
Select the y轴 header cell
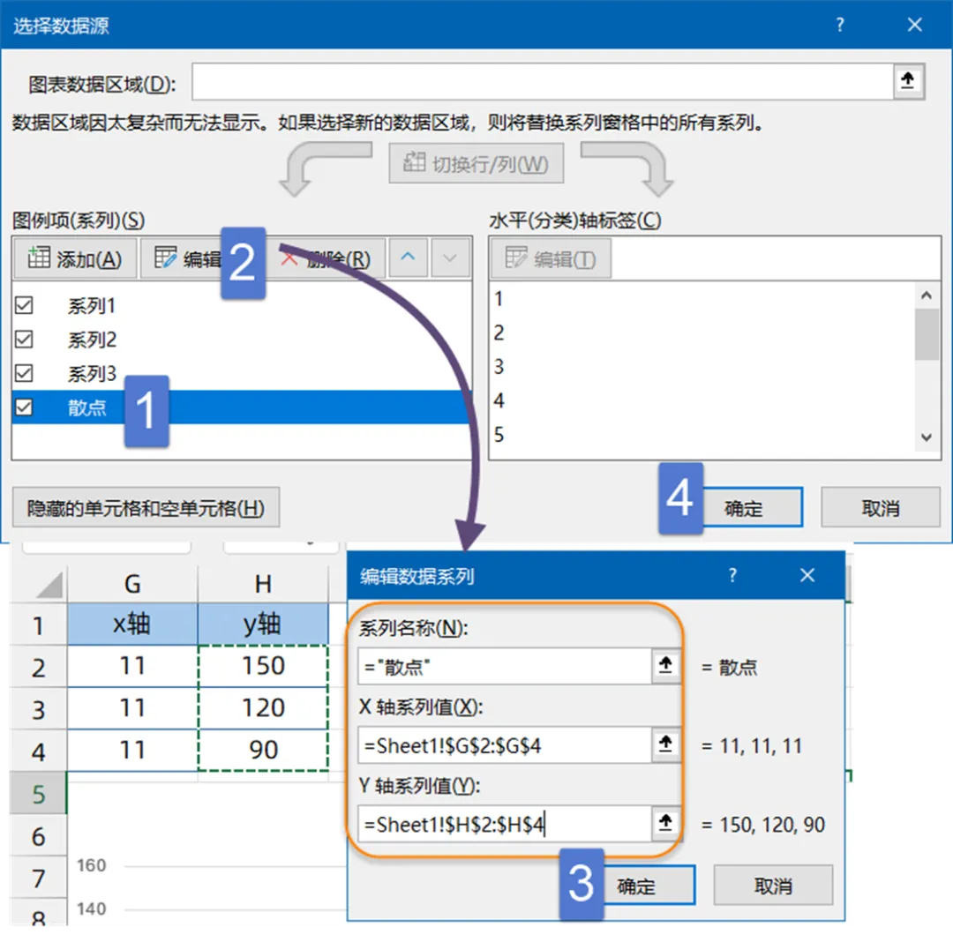point(263,624)
